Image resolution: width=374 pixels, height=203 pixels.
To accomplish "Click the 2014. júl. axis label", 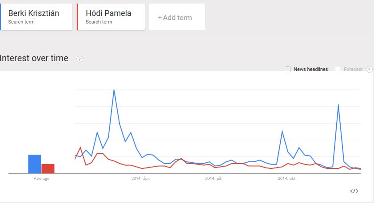I will click(214, 179).
